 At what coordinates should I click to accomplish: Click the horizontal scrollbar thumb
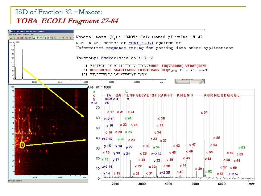click(x=184, y=82)
